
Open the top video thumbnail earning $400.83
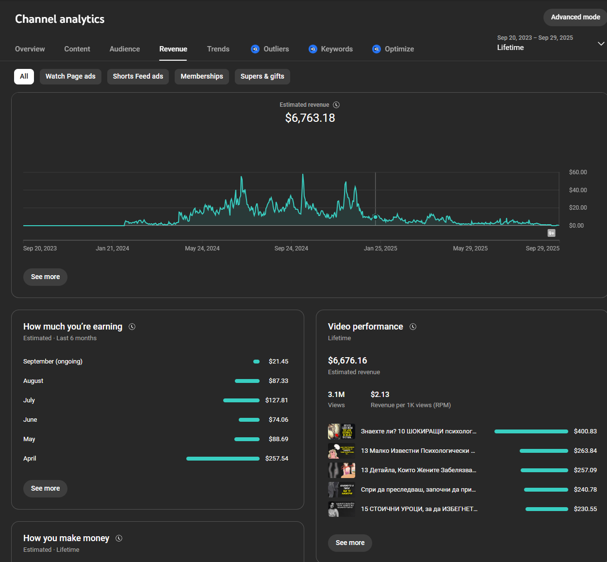(x=341, y=431)
